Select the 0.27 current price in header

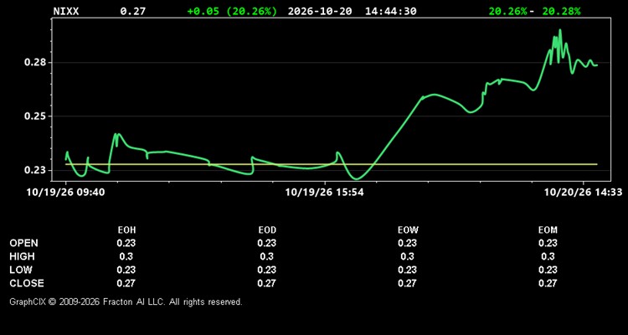click(133, 11)
